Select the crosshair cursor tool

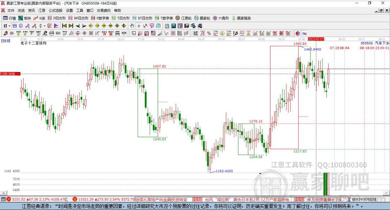tap(139, 26)
